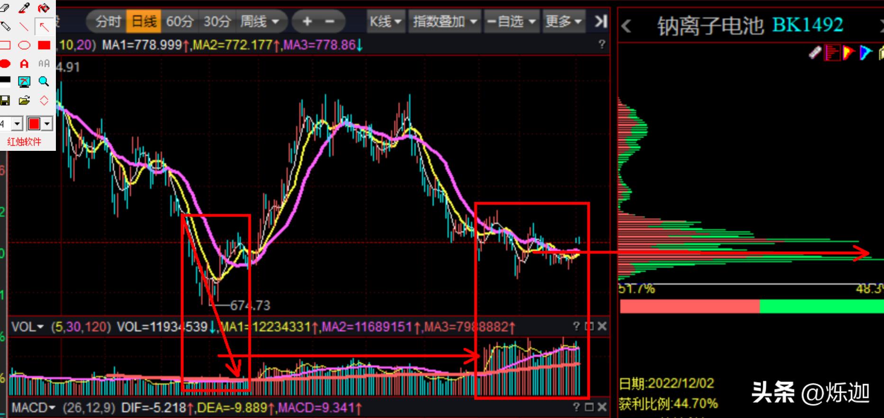Image resolution: width=884 pixels, height=418 pixels.
Task: Maximize the VOL indicator panel
Action: pos(589,326)
